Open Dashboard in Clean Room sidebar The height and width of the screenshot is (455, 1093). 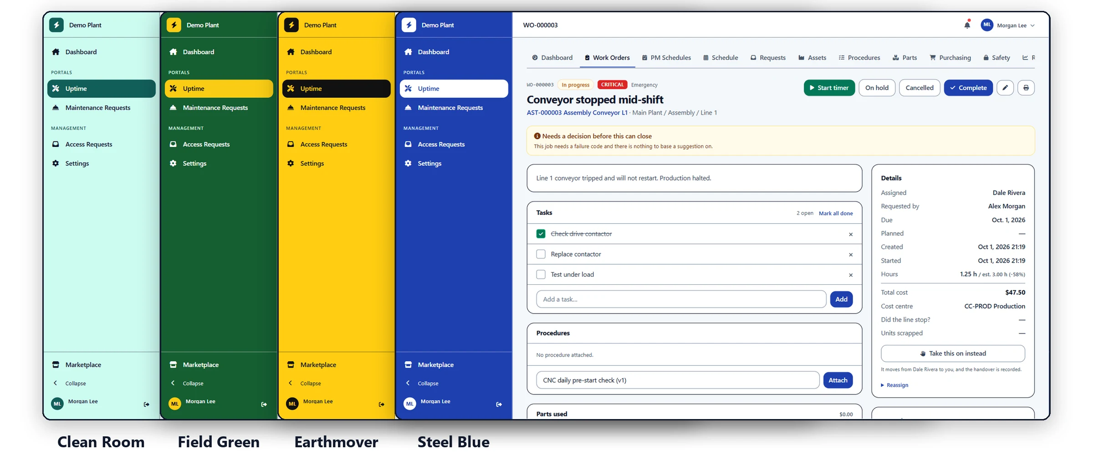click(101, 52)
